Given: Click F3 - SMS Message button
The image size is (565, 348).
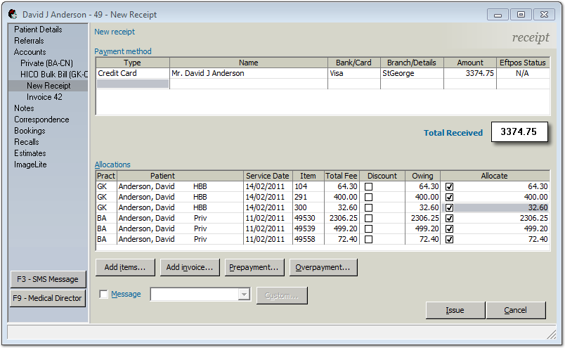Looking at the screenshot, I should click(x=48, y=279).
